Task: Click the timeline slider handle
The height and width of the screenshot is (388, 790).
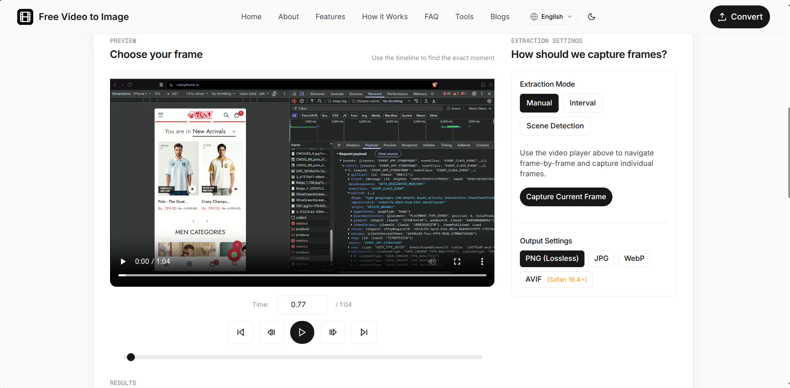Action: click(131, 357)
